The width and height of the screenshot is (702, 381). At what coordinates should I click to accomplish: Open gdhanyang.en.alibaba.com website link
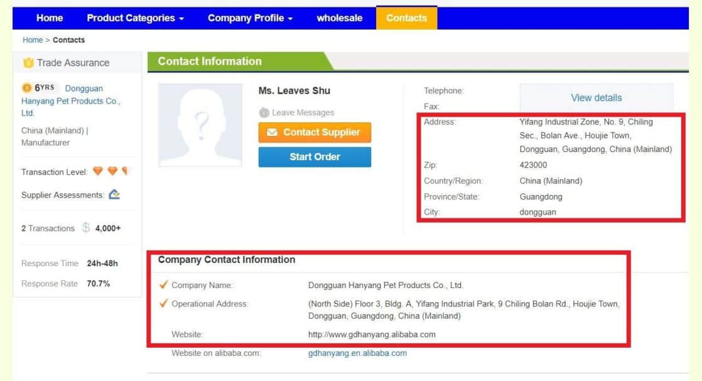357,353
